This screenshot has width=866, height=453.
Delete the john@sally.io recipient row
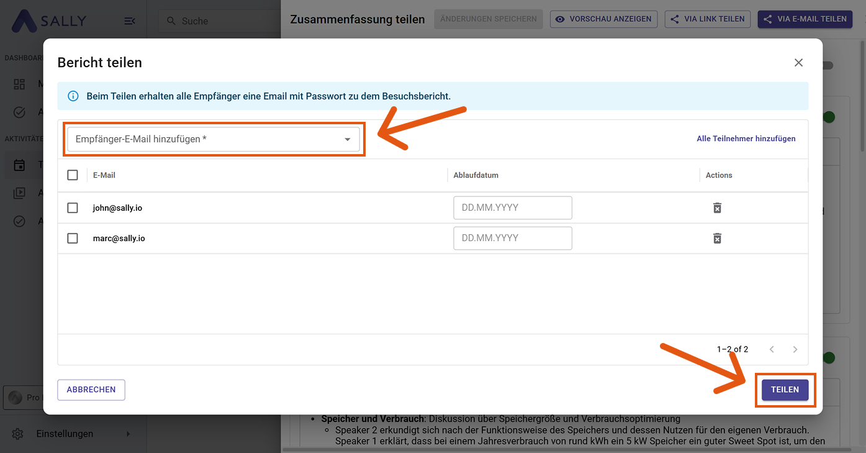tap(717, 208)
